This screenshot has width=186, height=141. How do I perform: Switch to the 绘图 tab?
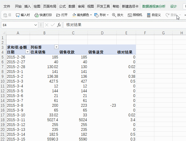point(37,6)
